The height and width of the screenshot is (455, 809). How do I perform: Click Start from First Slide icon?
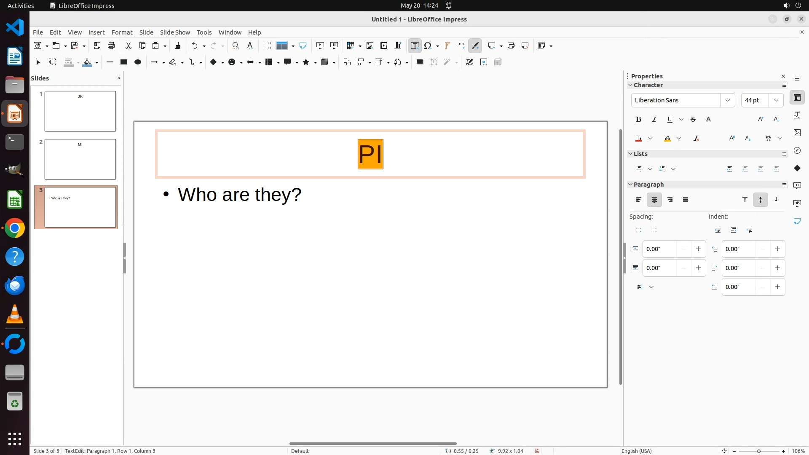click(x=320, y=45)
